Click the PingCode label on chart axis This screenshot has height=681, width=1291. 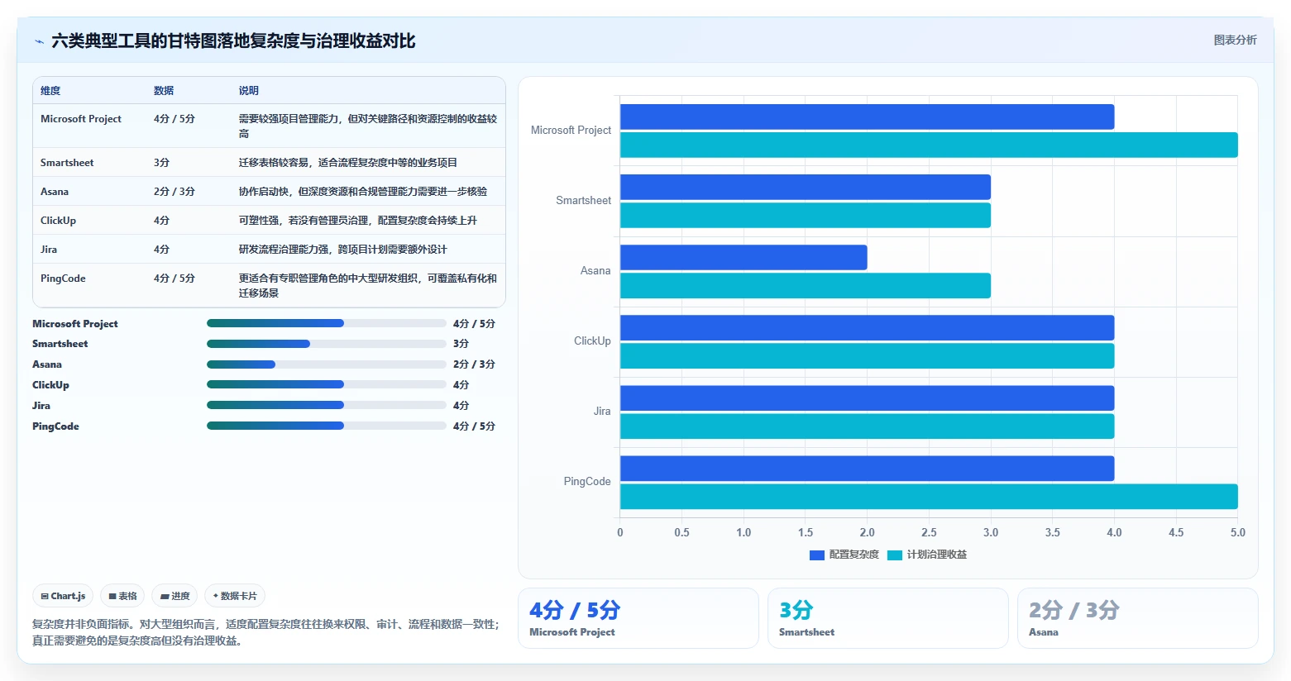click(587, 482)
